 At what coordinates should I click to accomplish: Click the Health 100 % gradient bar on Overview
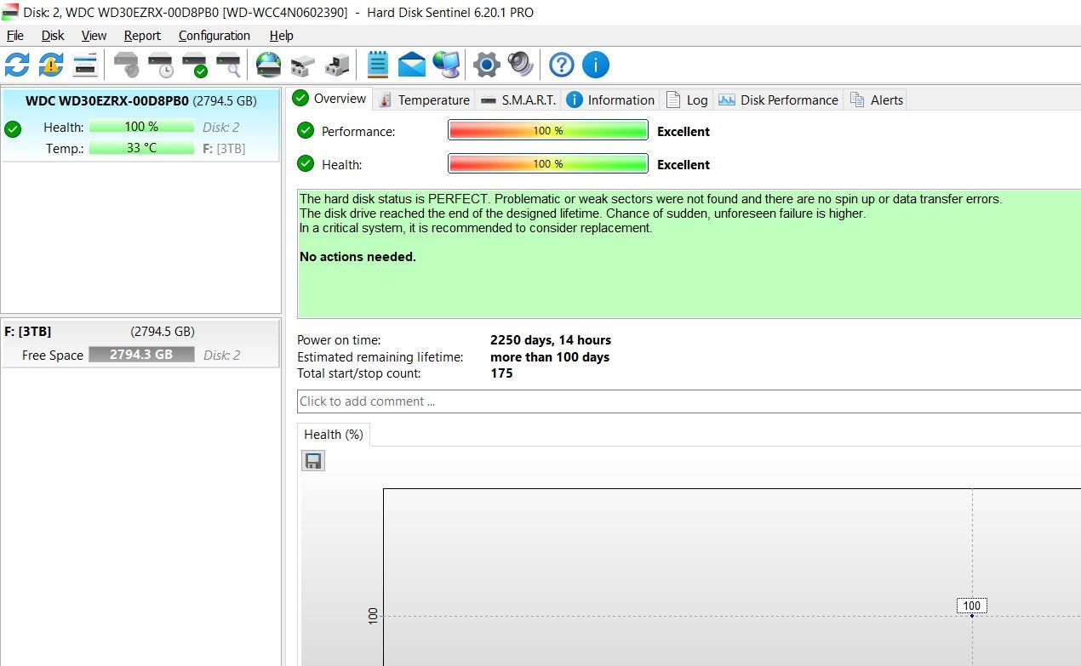point(548,164)
